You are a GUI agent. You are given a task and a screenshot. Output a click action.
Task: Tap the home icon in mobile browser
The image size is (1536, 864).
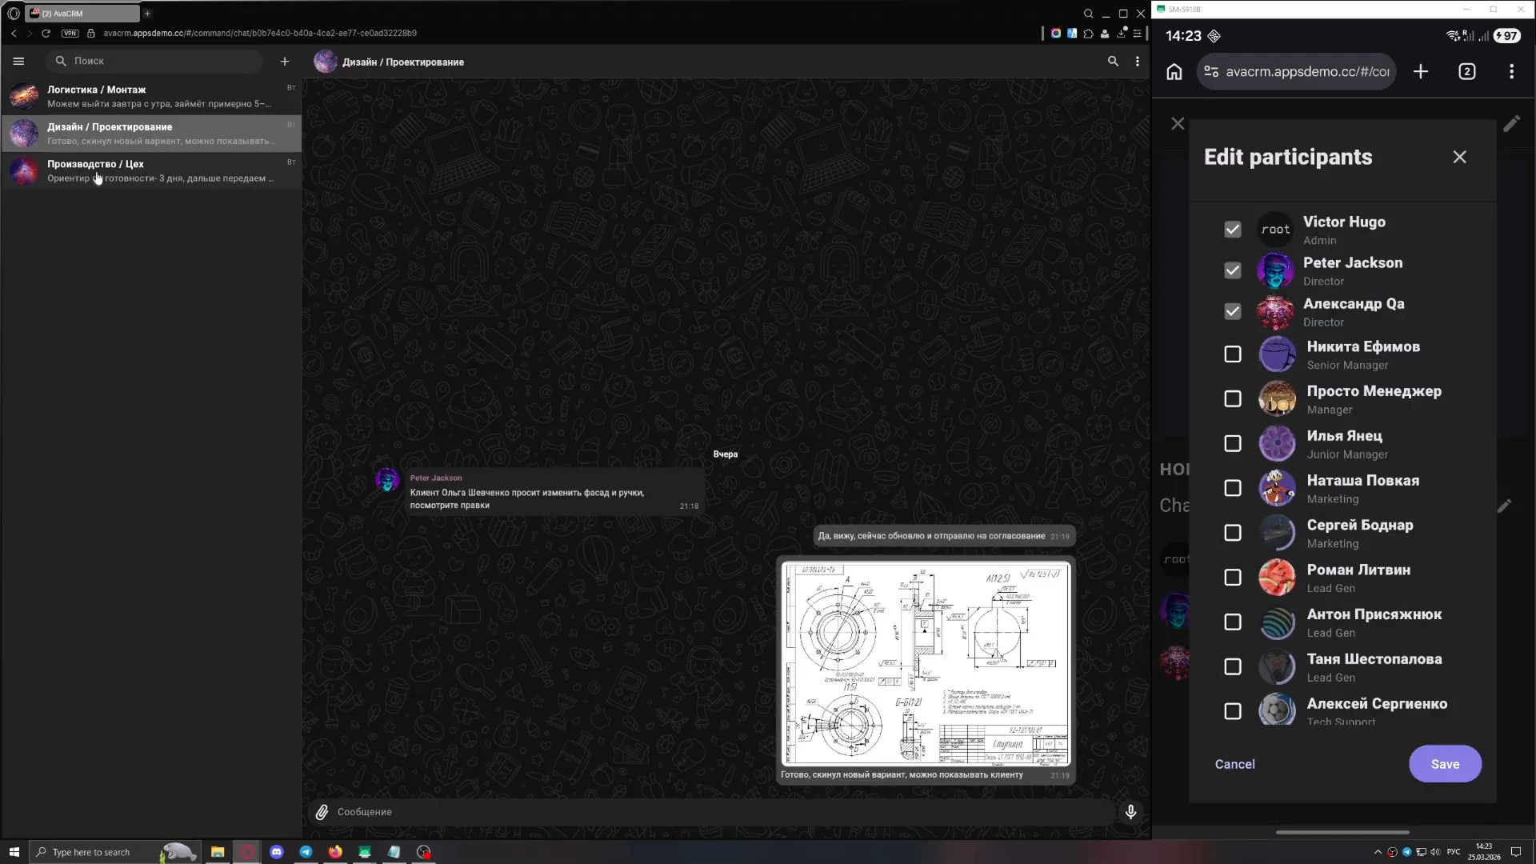tap(1174, 72)
